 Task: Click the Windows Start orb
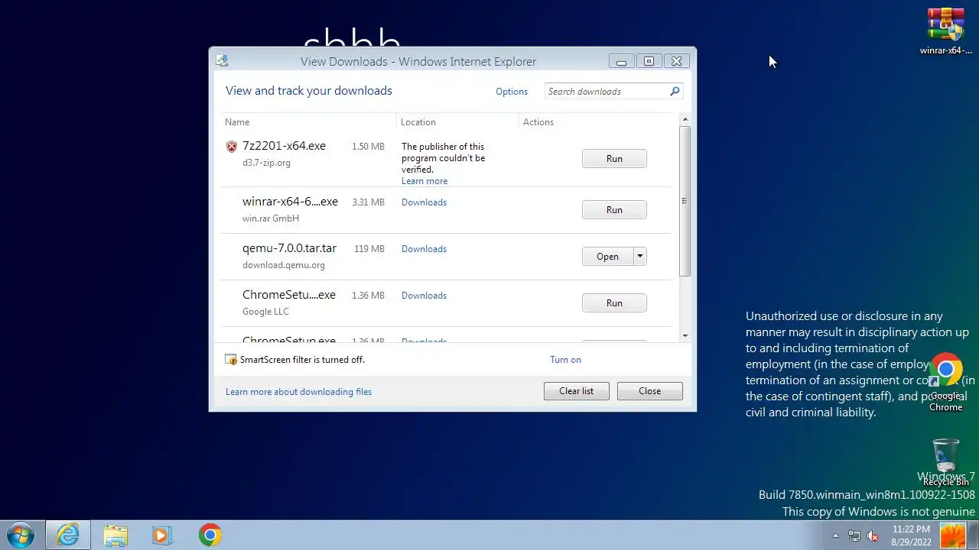point(21,535)
